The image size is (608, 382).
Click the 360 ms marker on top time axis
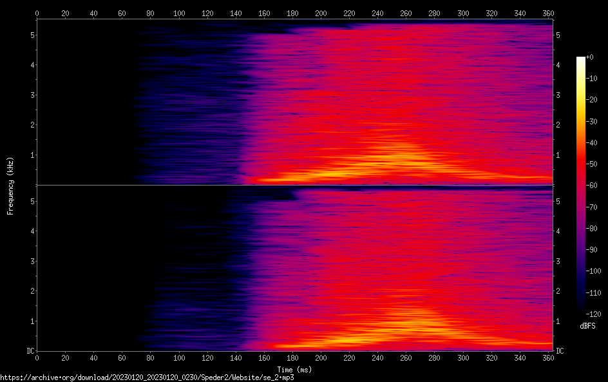point(548,12)
